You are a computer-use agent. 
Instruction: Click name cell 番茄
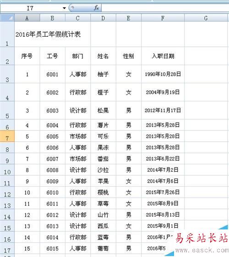pyautogui.click(x=103, y=159)
